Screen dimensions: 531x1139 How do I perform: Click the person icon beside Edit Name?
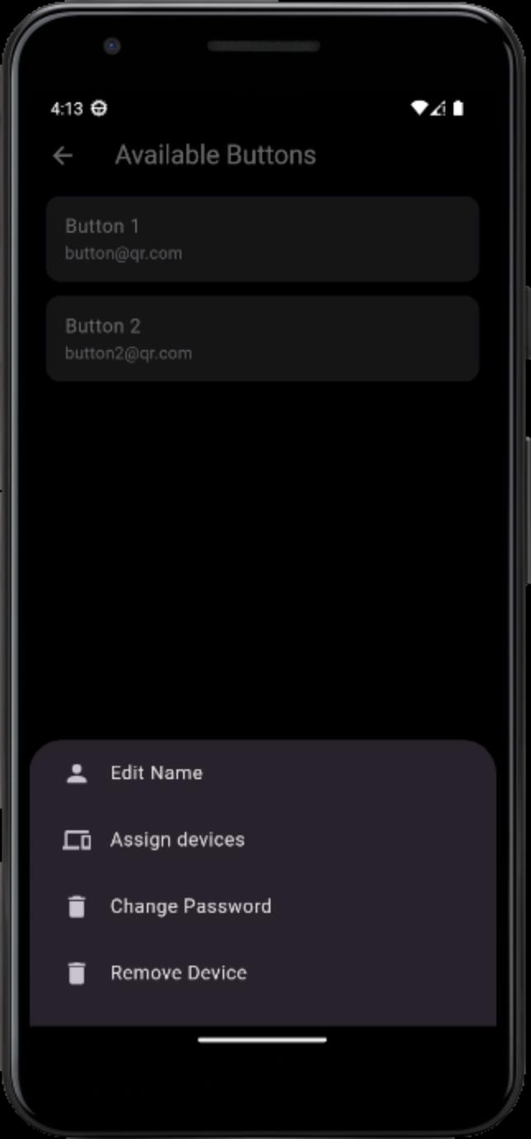pos(77,773)
